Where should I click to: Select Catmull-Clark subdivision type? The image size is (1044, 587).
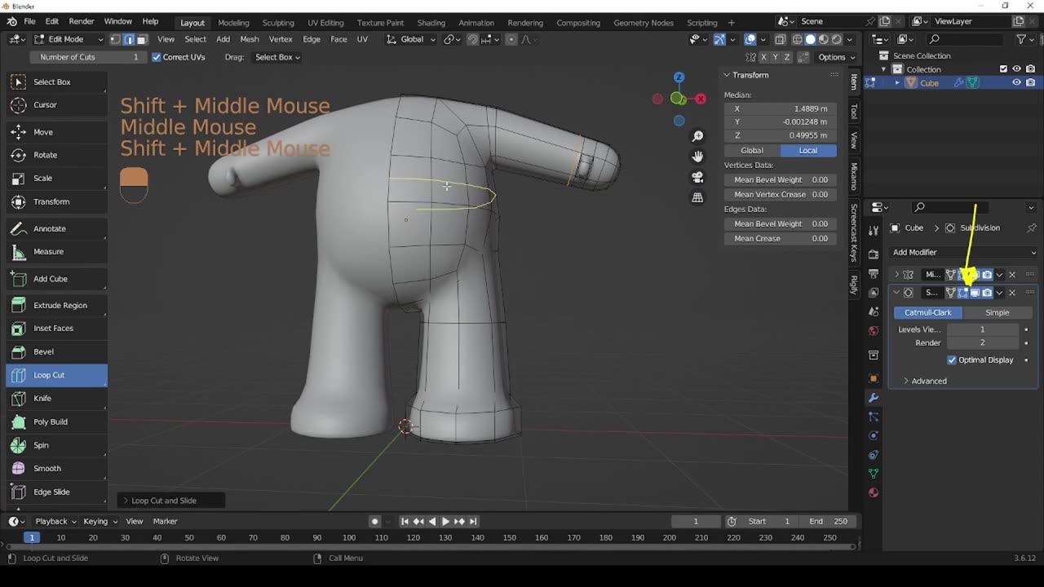[x=928, y=312]
